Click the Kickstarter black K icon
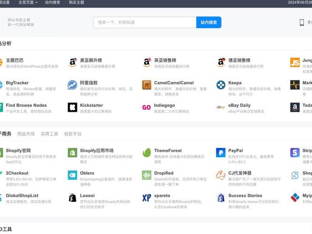This screenshot has height=234, width=312. click(x=73, y=108)
